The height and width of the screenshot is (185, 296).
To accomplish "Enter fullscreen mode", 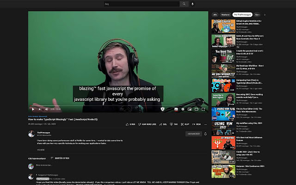I will [203, 109].
